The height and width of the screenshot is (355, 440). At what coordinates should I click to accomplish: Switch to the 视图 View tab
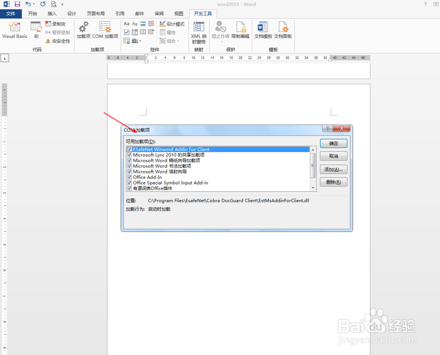coord(179,14)
